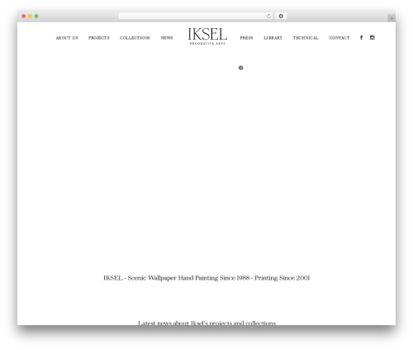Image resolution: width=413 pixels, height=350 pixels.
Task: Open the IKSEL Instagram icon
Action: pos(373,37)
